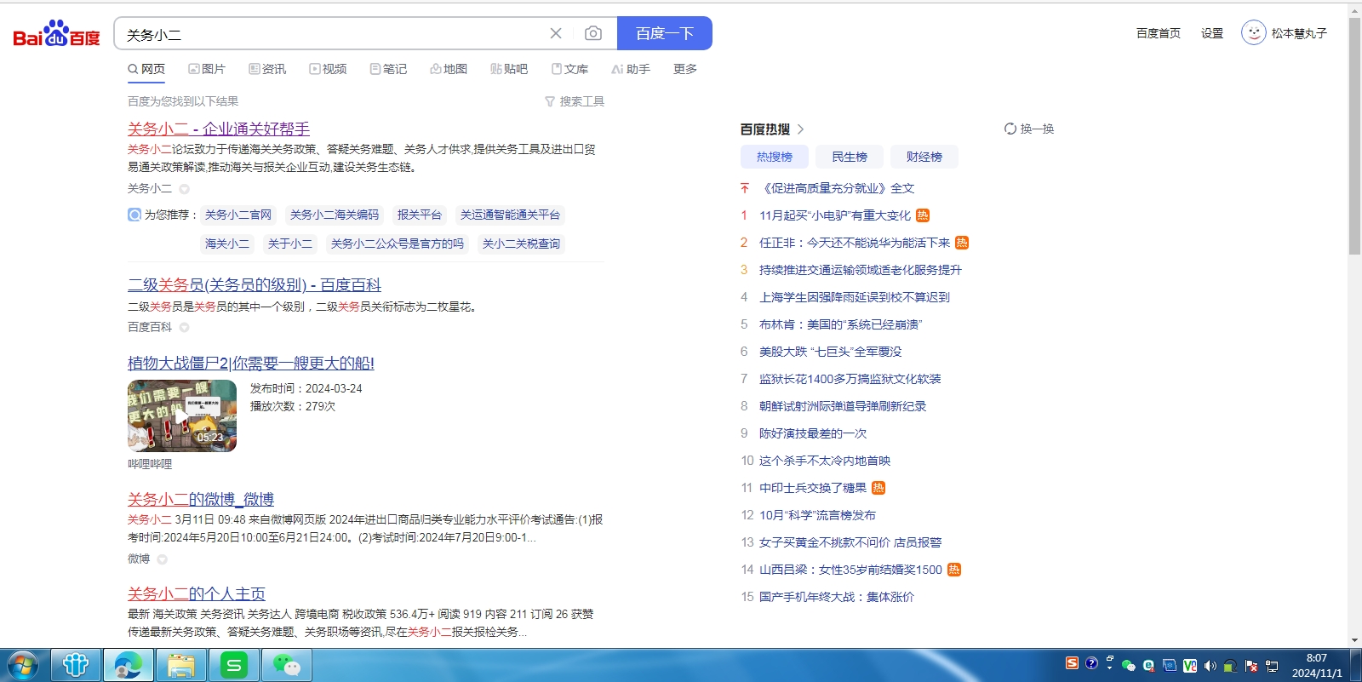1362x682 pixels.
Task: Open 松本慧丸子 account name
Action: click(x=1299, y=33)
